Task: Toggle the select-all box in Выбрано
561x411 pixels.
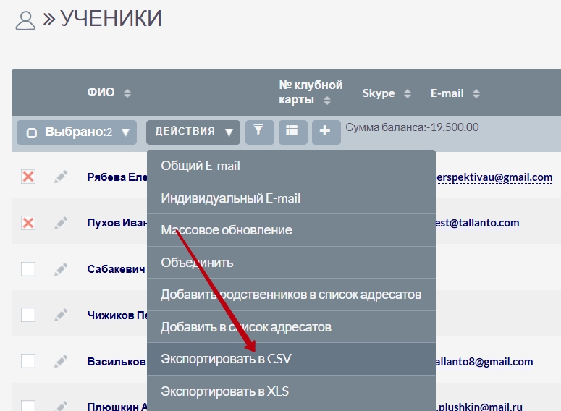Action: click(31, 133)
